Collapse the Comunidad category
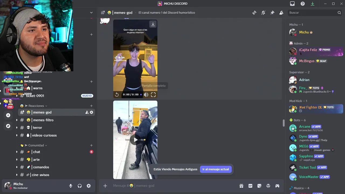 pyautogui.click(x=36, y=145)
